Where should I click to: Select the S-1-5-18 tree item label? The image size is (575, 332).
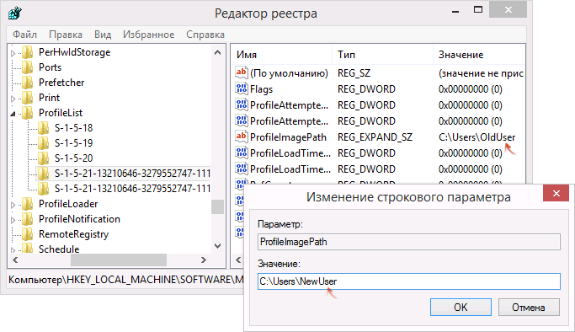[74, 128]
